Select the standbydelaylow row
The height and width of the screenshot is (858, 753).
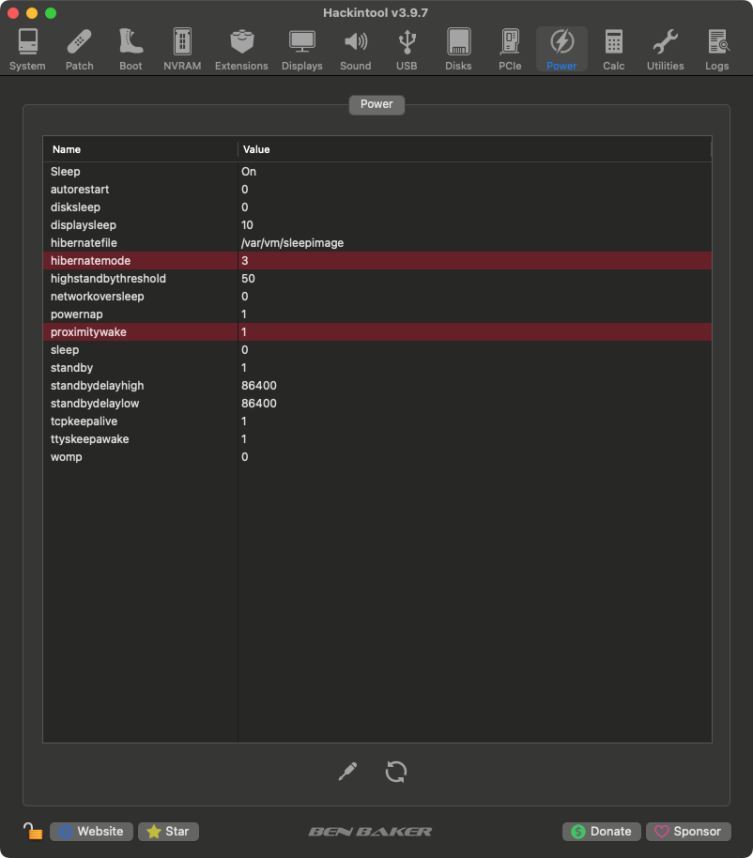pos(377,404)
